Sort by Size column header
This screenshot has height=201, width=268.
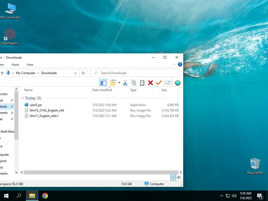(x=164, y=90)
